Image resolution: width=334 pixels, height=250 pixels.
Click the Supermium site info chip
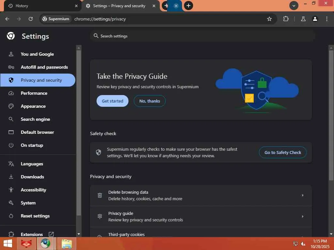pos(55,19)
